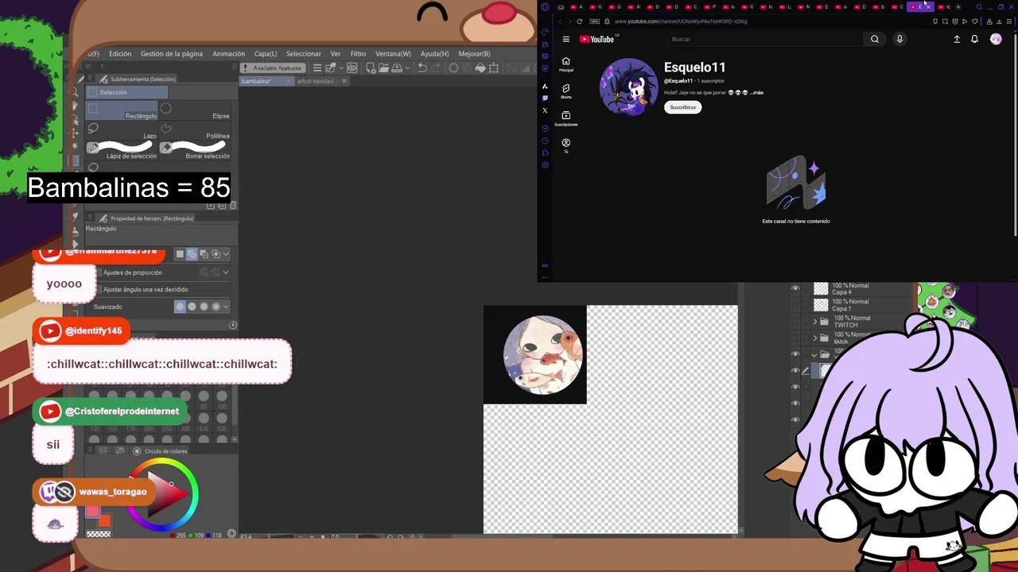Open the YouTube account avatar menu
Image resolution: width=1018 pixels, height=572 pixels.
(x=996, y=39)
